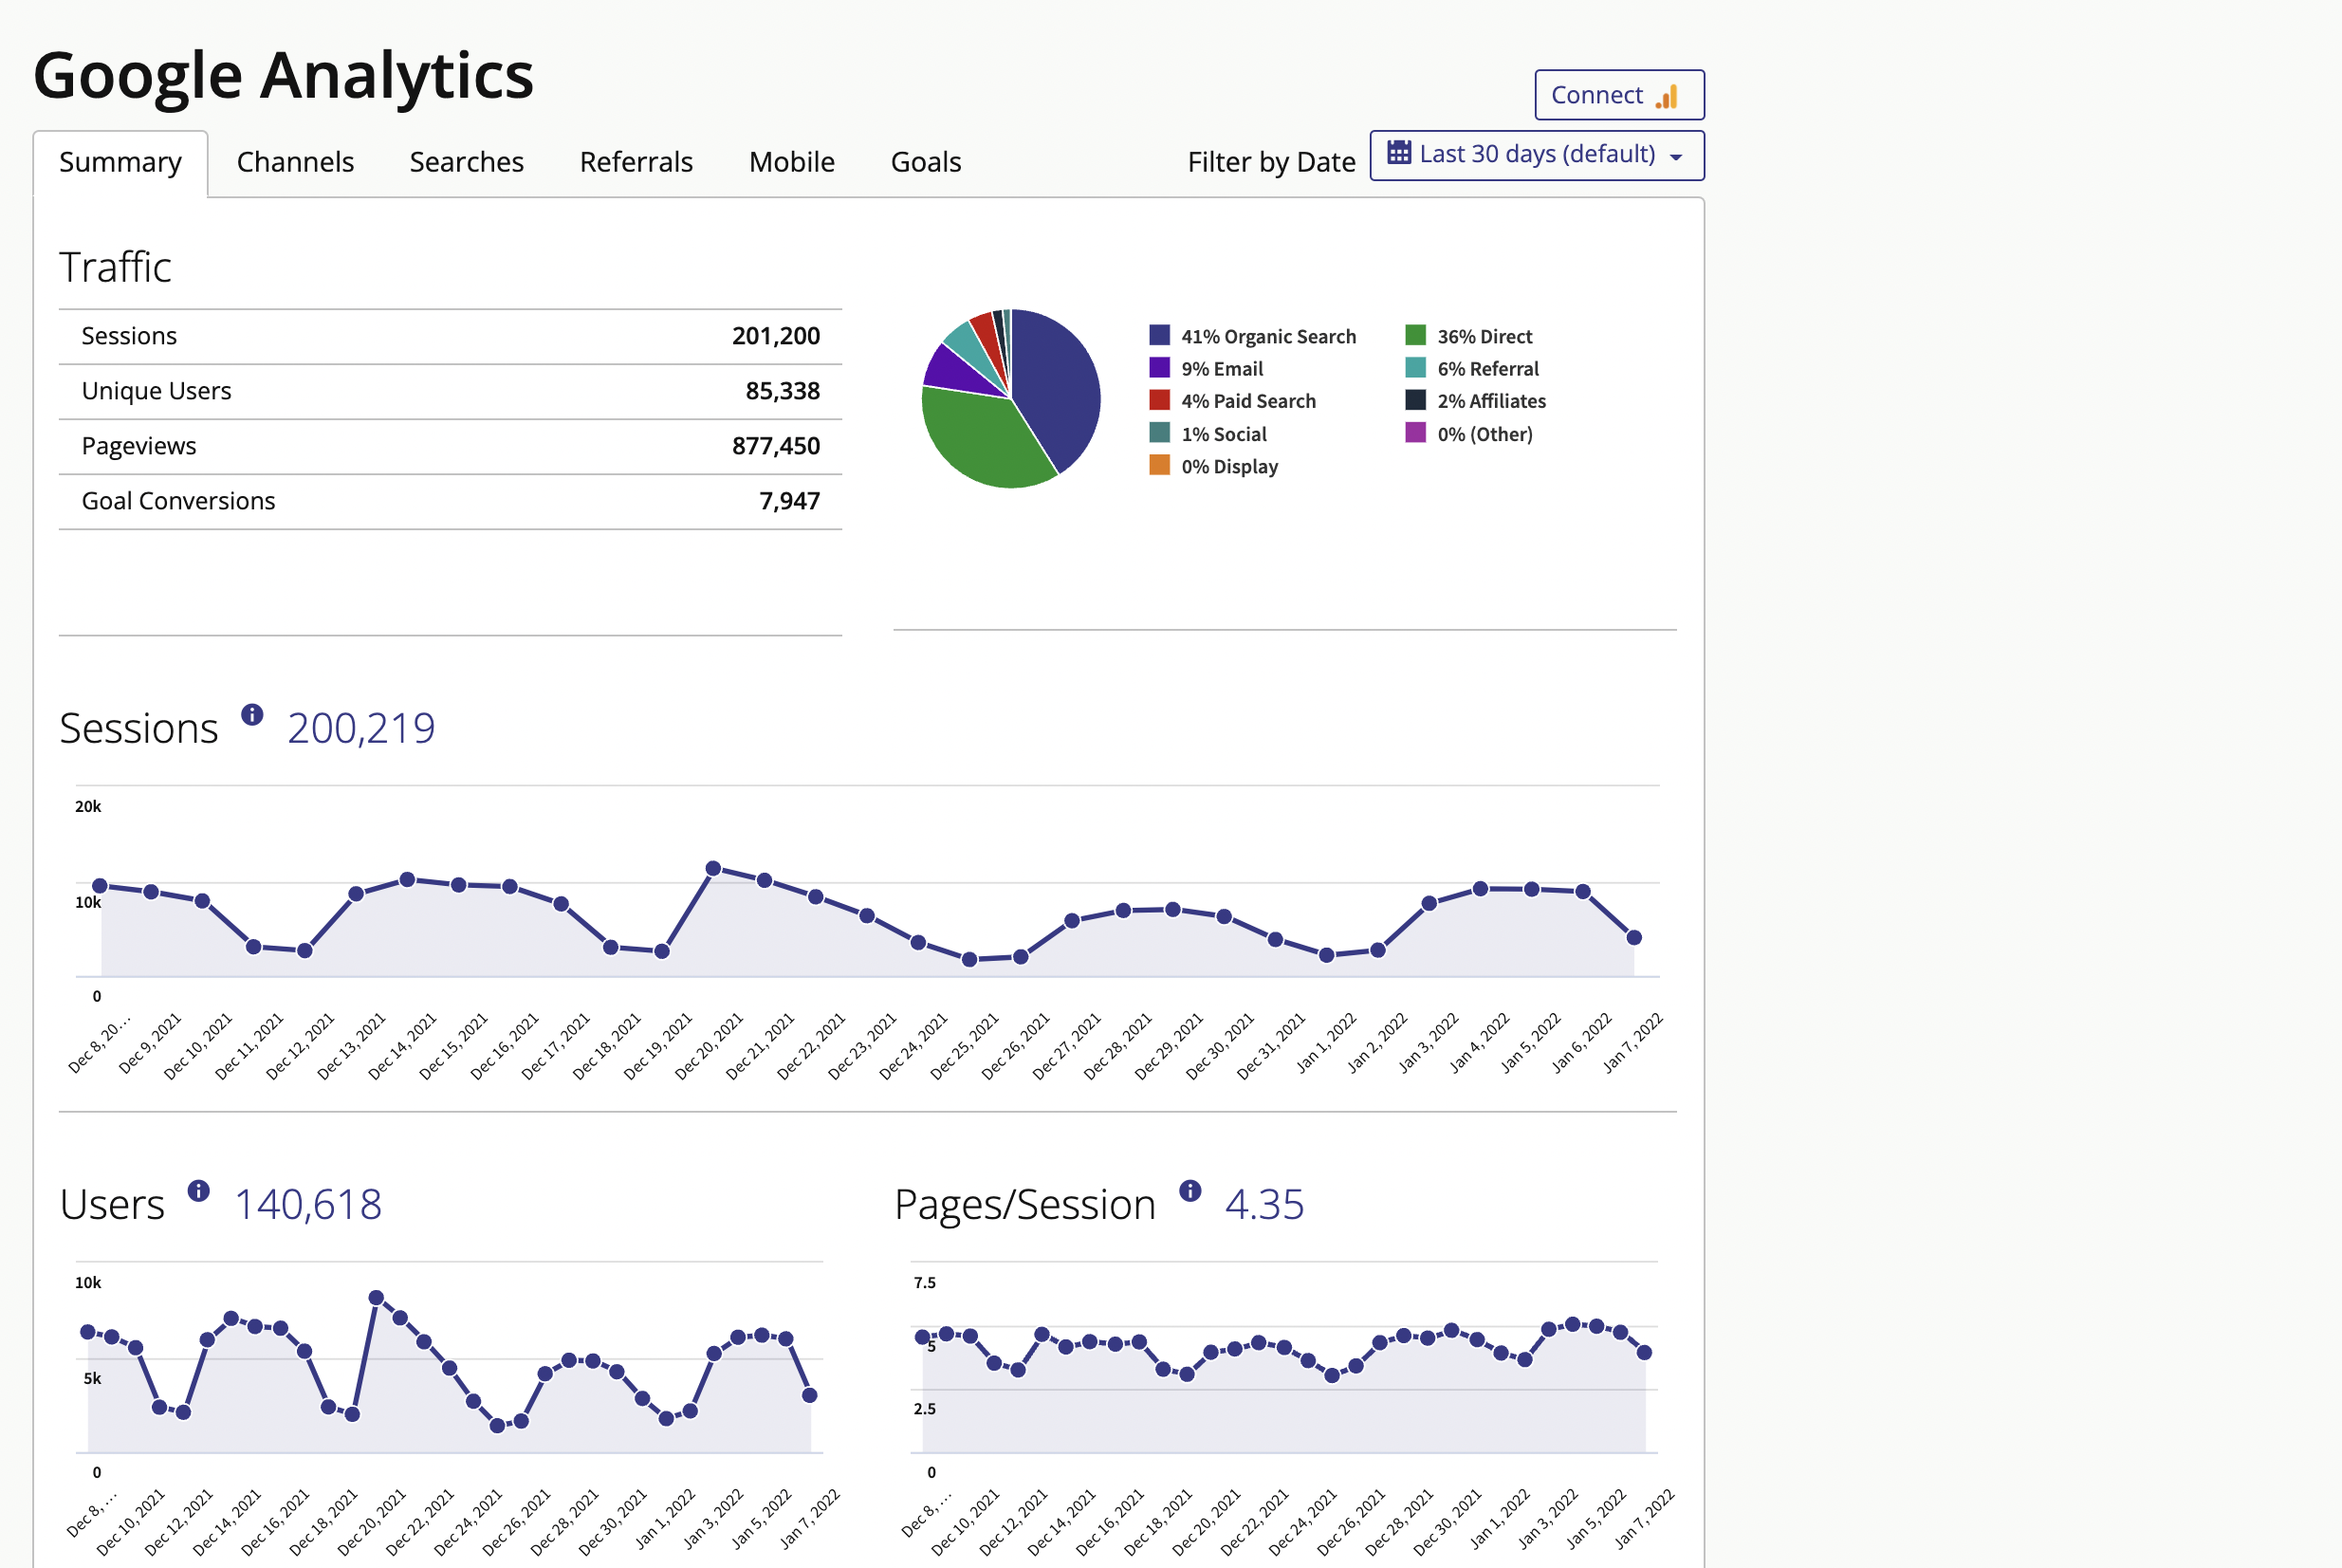Viewport: 2342px width, 1568px height.
Task: Click the info icon next to Pages/Session
Action: click(1190, 1190)
